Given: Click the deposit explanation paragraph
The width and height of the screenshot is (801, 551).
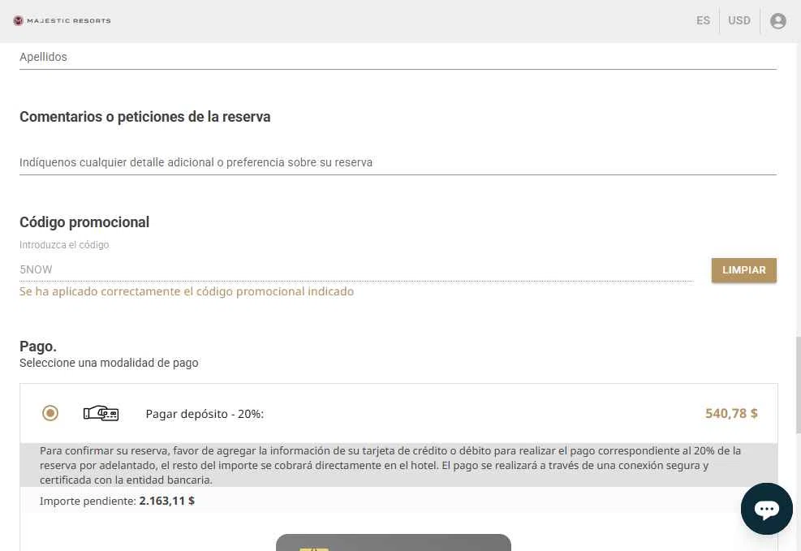Looking at the screenshot, I should [390, 465].
